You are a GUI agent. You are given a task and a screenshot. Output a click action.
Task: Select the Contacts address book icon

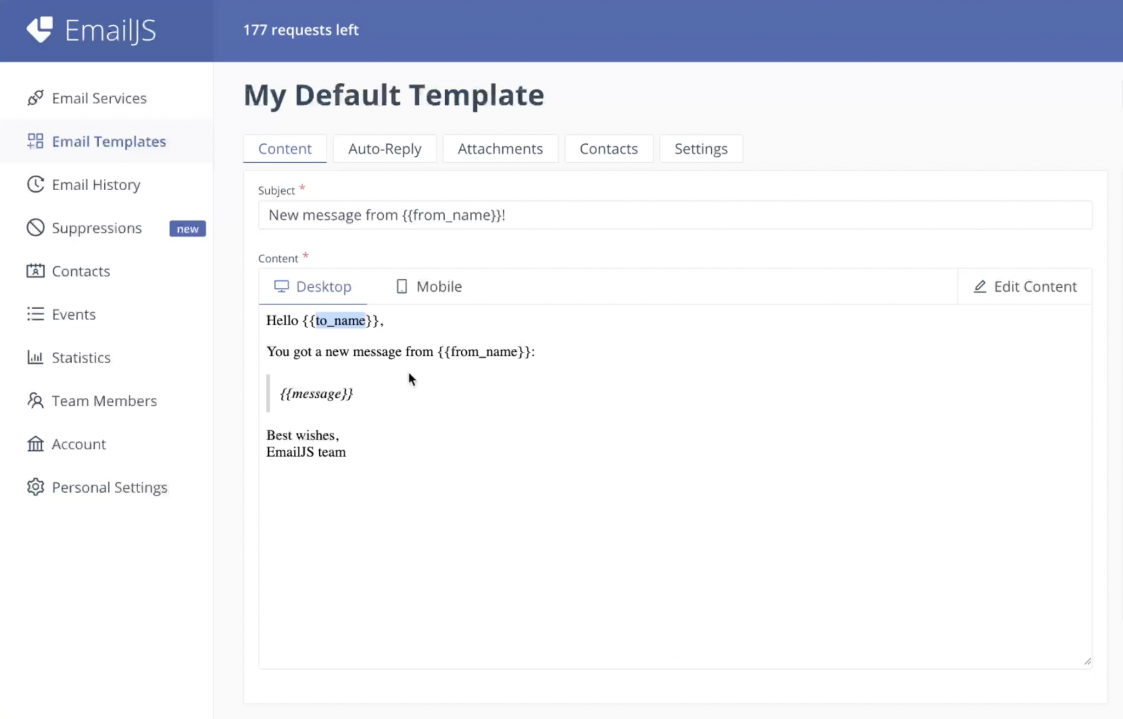click(x=35, y=271)
